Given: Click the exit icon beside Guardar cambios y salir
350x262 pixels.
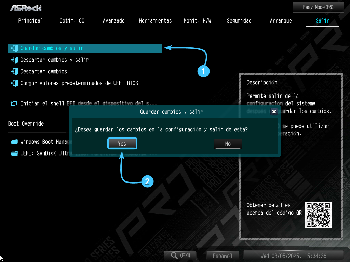Looking at the screenshot, I should click(14, 48).
